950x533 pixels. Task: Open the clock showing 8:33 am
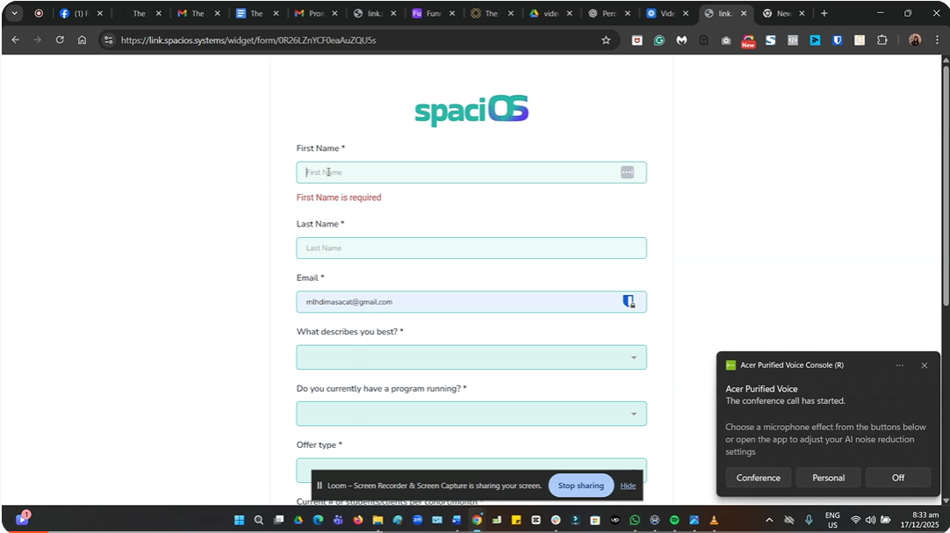click(919, 520)
